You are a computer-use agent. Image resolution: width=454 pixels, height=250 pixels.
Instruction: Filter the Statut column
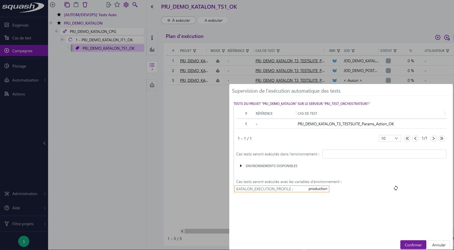coord(395,51)
